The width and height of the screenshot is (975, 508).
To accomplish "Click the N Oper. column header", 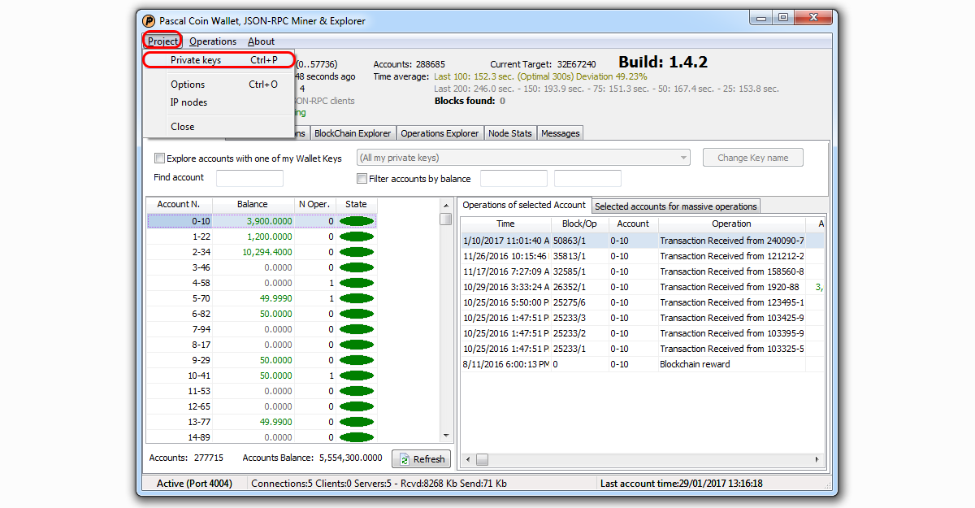I will 314,205.
